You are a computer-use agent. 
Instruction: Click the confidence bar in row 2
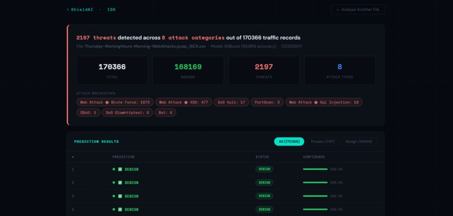pos(315,182)
